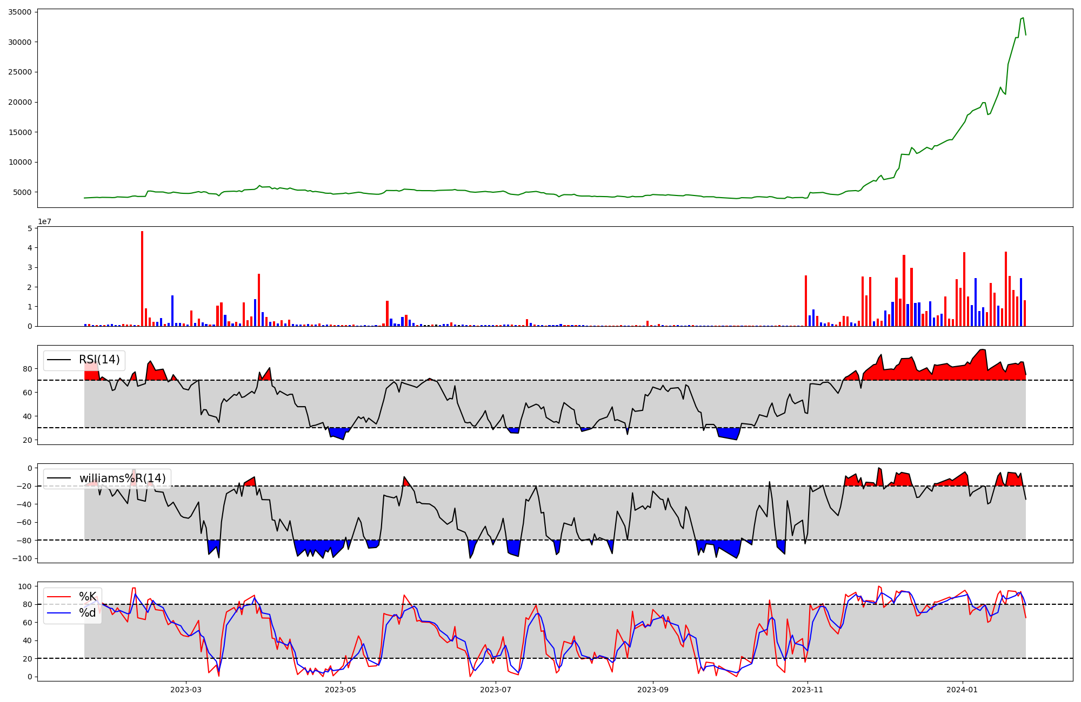Click the peak of the green price line

[x=1023, y=18]
